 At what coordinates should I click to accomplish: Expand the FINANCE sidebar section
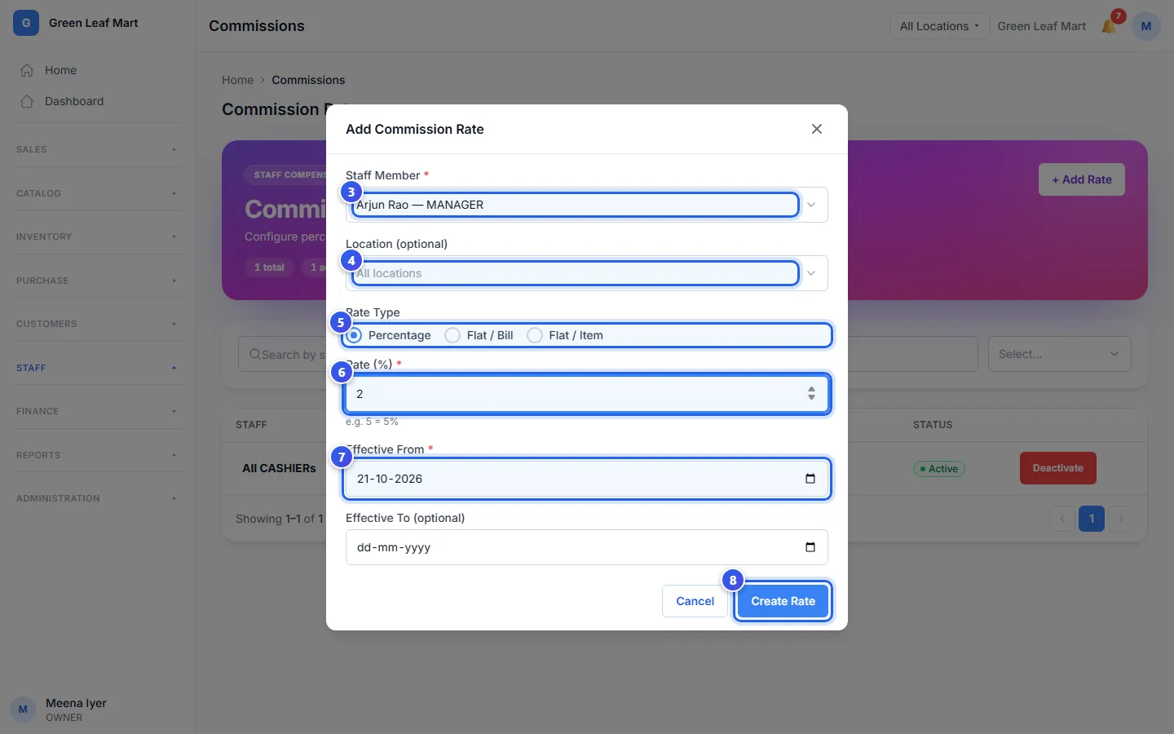[97, 411]
